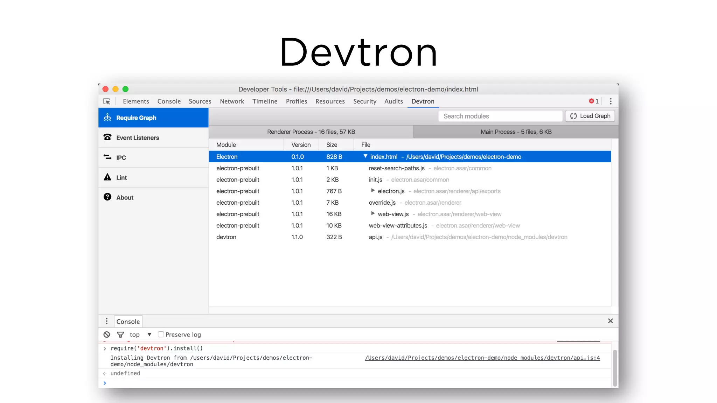This screenshot has height=403, width=717.
Task: Select the reset-search-paths.js row
Action: coord(410,168)
